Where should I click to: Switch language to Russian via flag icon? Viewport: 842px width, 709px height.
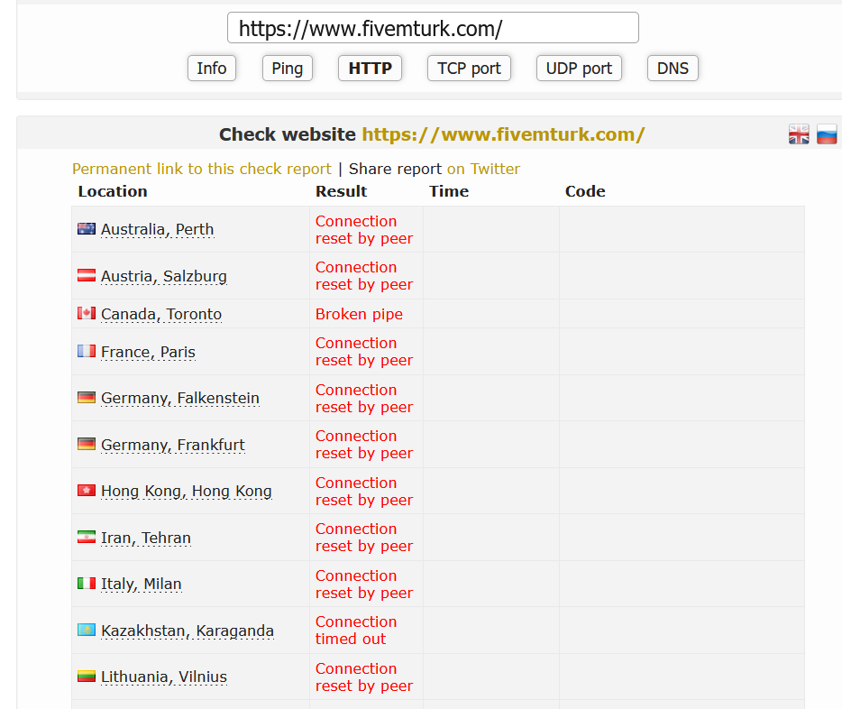pos(827,134)
